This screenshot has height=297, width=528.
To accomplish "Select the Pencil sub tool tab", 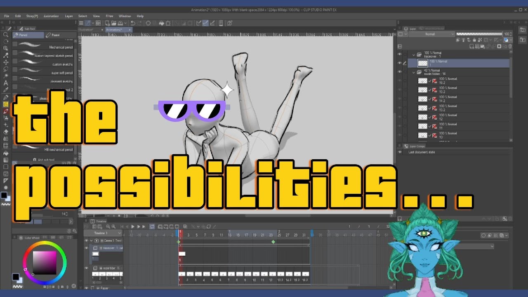I will point(28,35).
